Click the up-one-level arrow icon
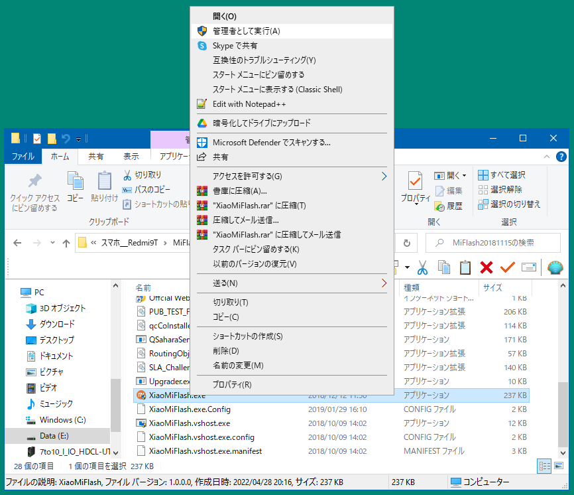This screenshot has height=495, width=574. coord(66,243)
